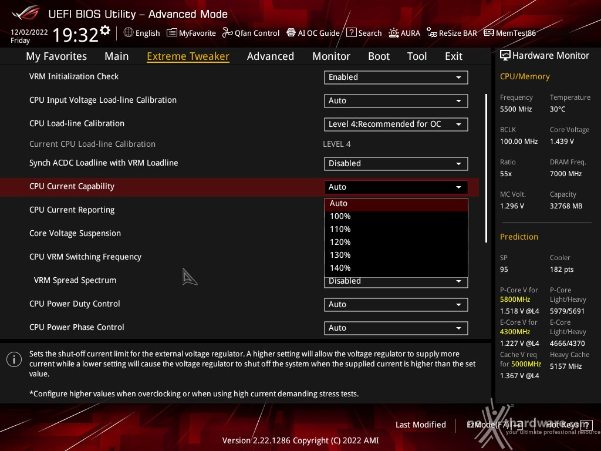Open AURA lighting icon
601x451 pixels.
coord(394,33)
